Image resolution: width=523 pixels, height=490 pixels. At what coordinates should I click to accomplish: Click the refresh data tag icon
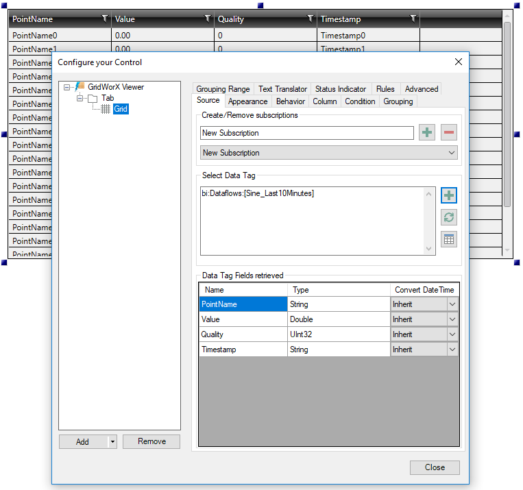point(449,217)
